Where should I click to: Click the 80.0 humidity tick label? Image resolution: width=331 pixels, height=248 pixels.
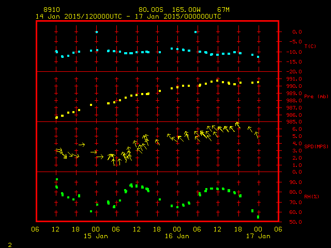295,192
